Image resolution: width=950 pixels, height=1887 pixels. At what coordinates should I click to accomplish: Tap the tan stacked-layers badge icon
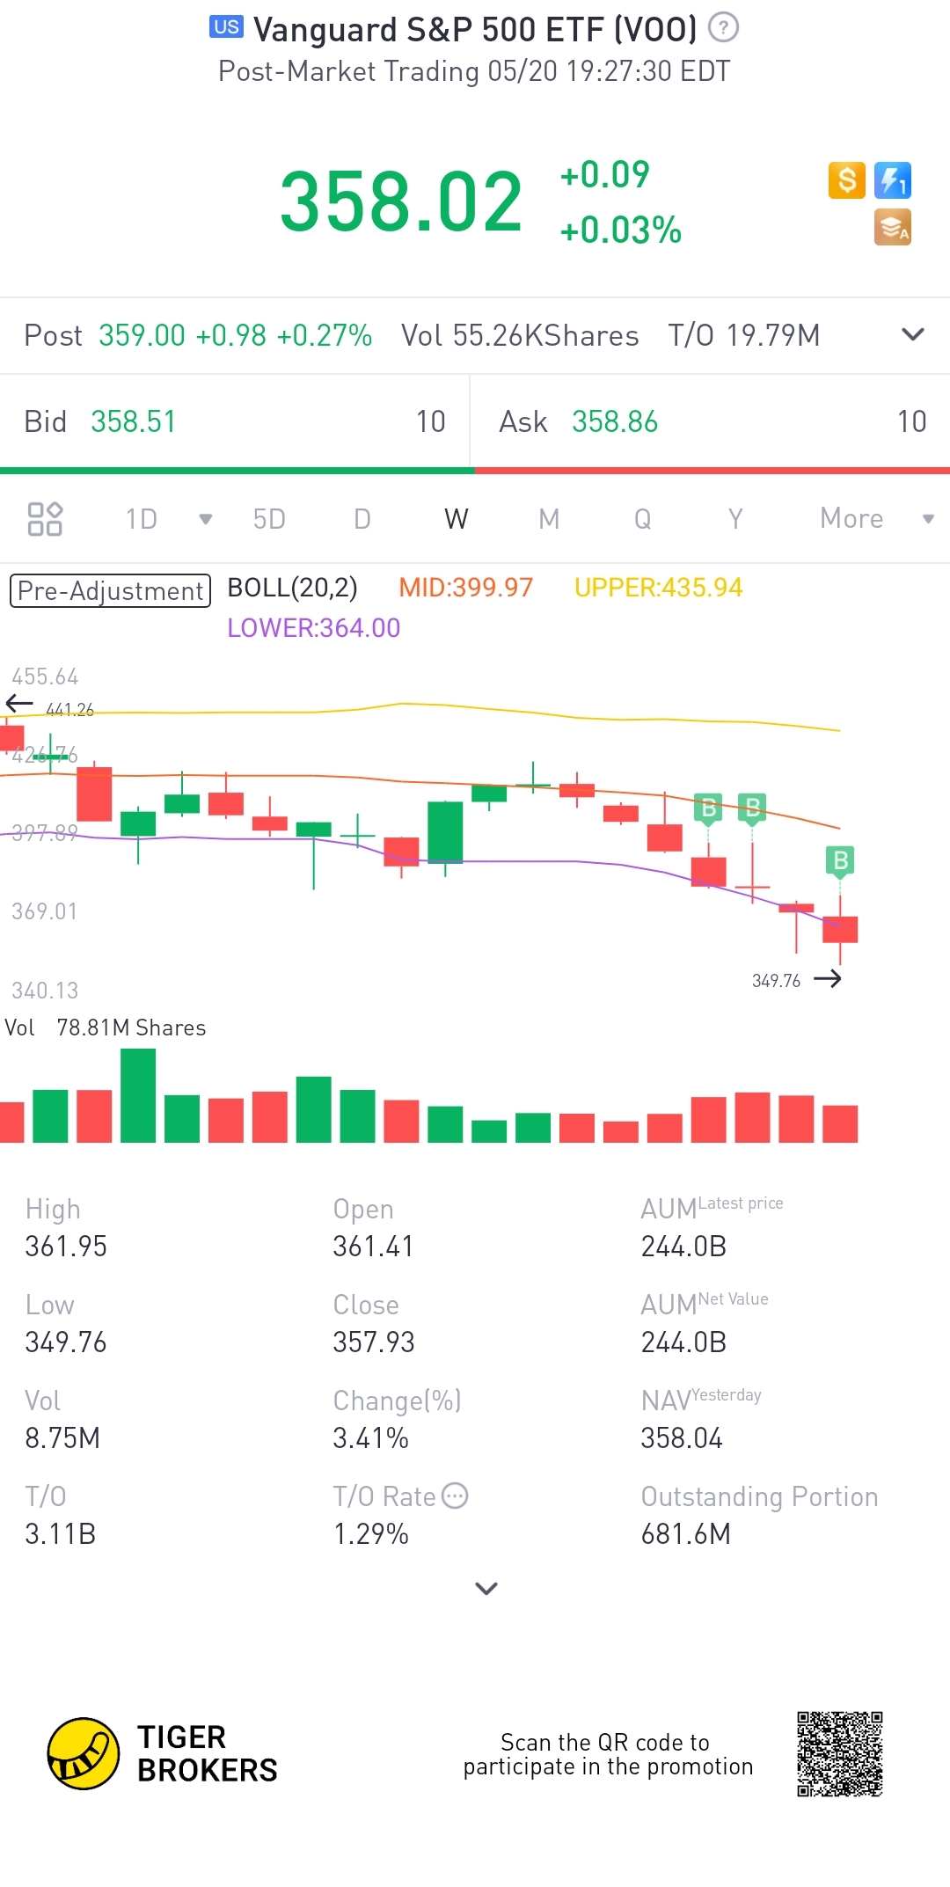[893, 227]
